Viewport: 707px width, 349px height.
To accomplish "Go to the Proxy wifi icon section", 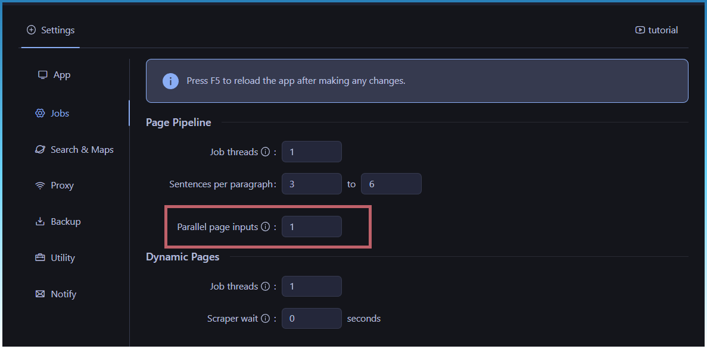I will click(x=40, y=185).
